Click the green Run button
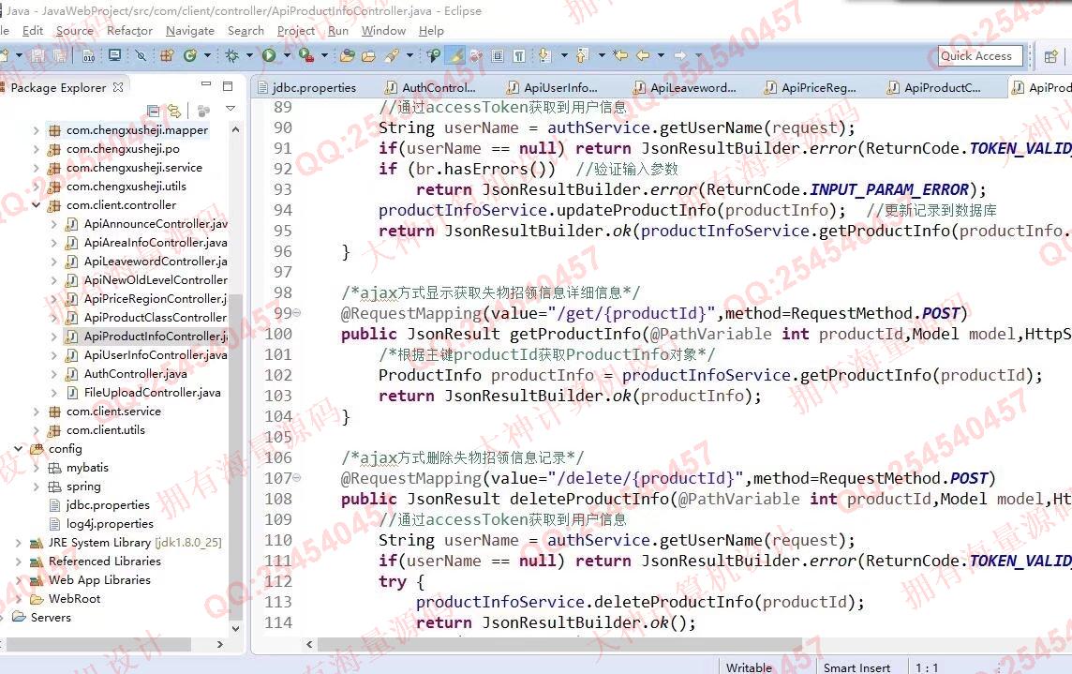This screenshot has height=674, width=1072. pyautogui.click(x=269, y=55)
